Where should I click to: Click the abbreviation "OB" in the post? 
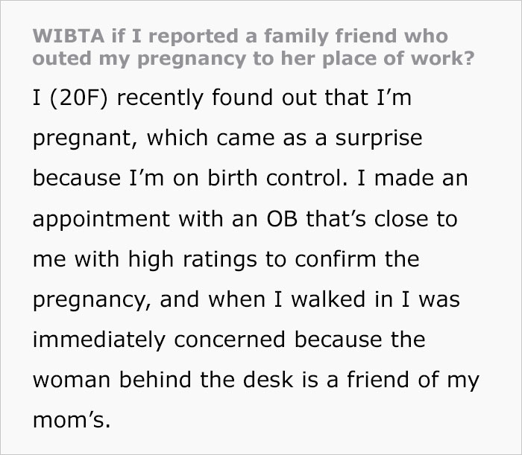[x=260, y=221]
